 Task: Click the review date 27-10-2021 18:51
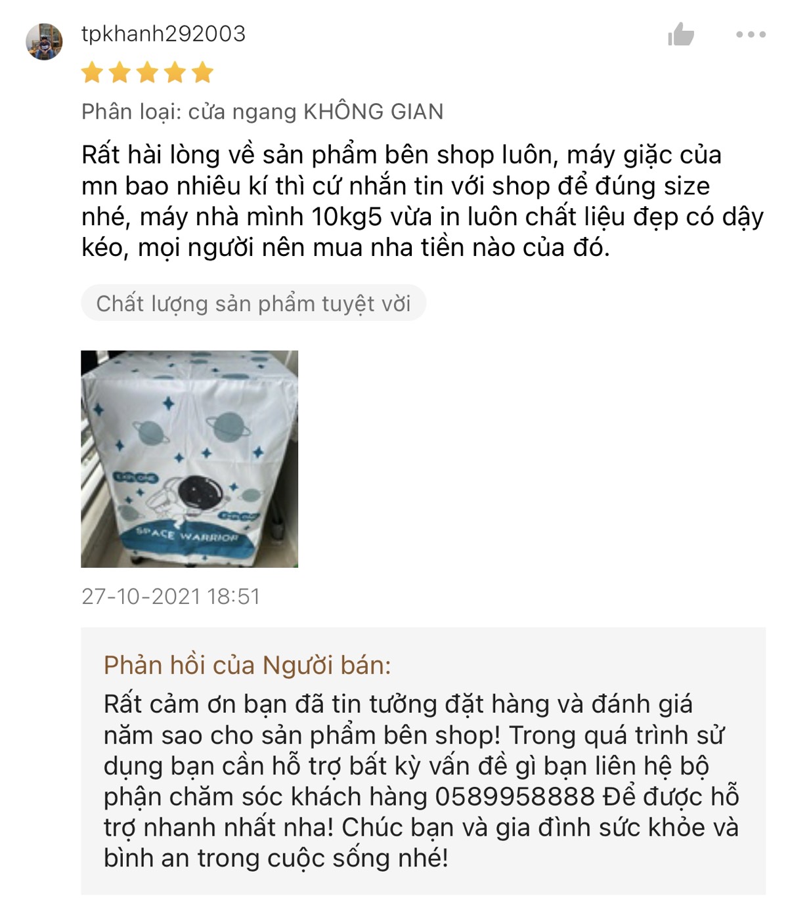171,596
